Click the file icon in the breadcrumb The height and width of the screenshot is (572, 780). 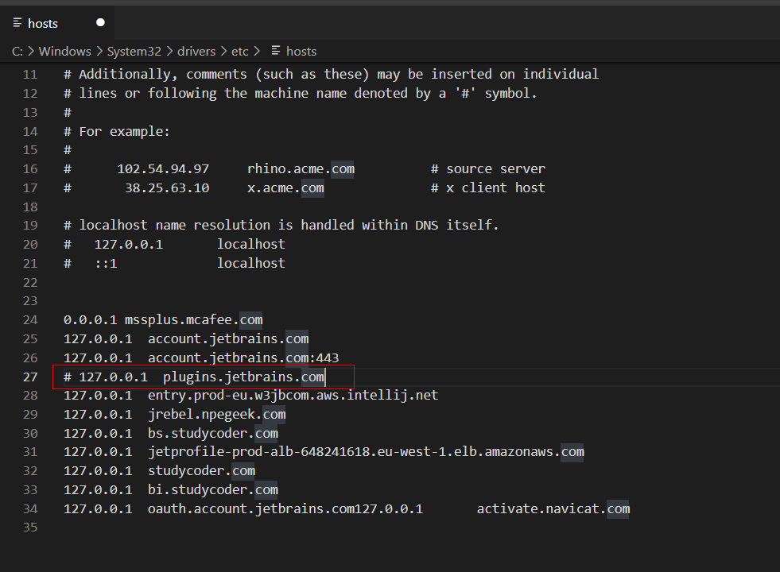(276, 51)
